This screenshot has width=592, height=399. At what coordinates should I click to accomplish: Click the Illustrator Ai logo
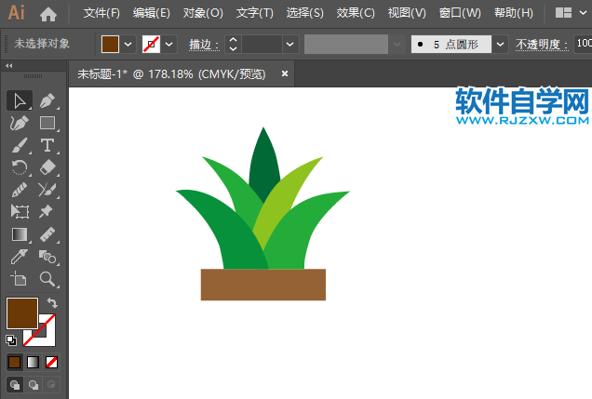16,13
